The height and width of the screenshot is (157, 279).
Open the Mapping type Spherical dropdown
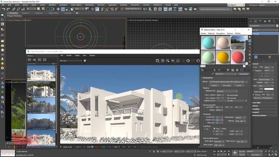click(x=227, y=91)
